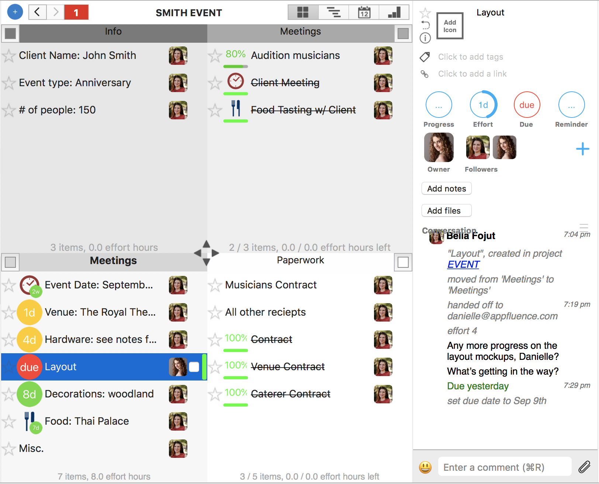599x484 pixels.
Task: Click the blue add new item button
Action: (15, 12)
